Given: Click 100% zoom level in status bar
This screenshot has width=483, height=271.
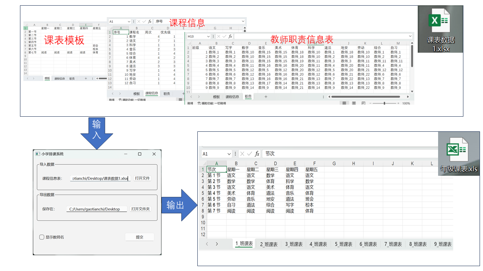Looking at the screenshot, I should (x=406, y=103).
